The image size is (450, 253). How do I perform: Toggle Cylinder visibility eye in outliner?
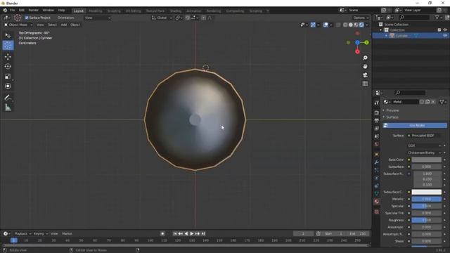[445, 36]
